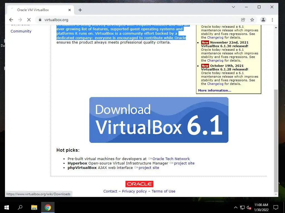Click the Chrome taskbar icon

[48, 207]
